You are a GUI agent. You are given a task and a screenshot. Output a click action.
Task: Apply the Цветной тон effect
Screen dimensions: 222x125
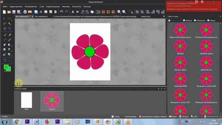pos(206,64)
